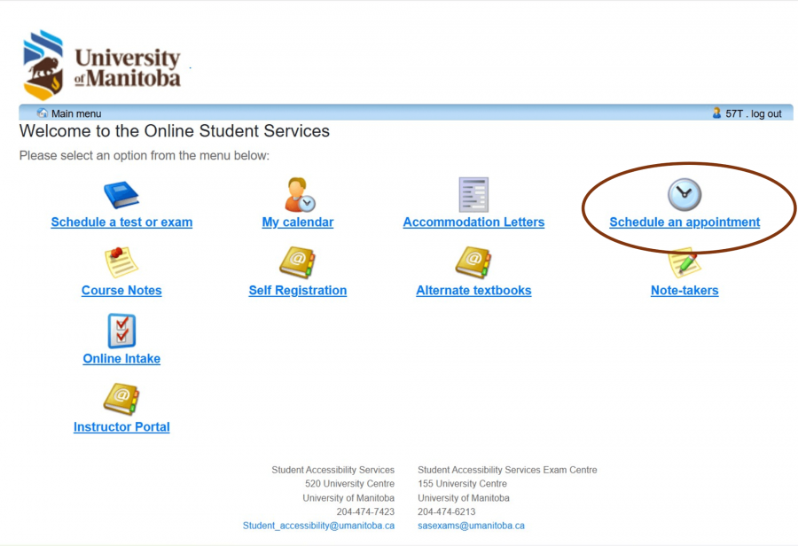Open the Schedule a test or exam link

click(x=121, y=222)
